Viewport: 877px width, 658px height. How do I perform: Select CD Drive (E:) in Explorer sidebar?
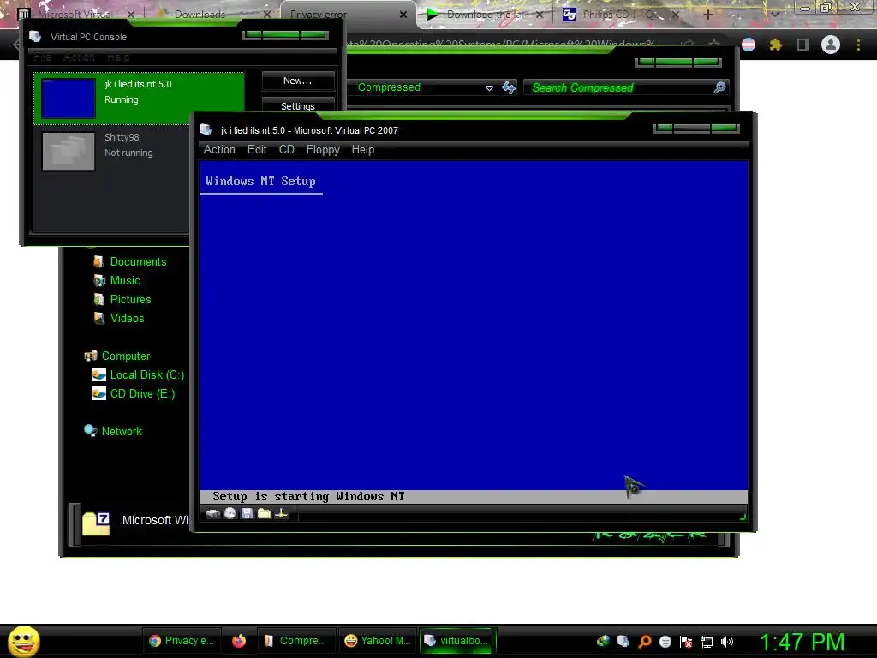(142, 393)
